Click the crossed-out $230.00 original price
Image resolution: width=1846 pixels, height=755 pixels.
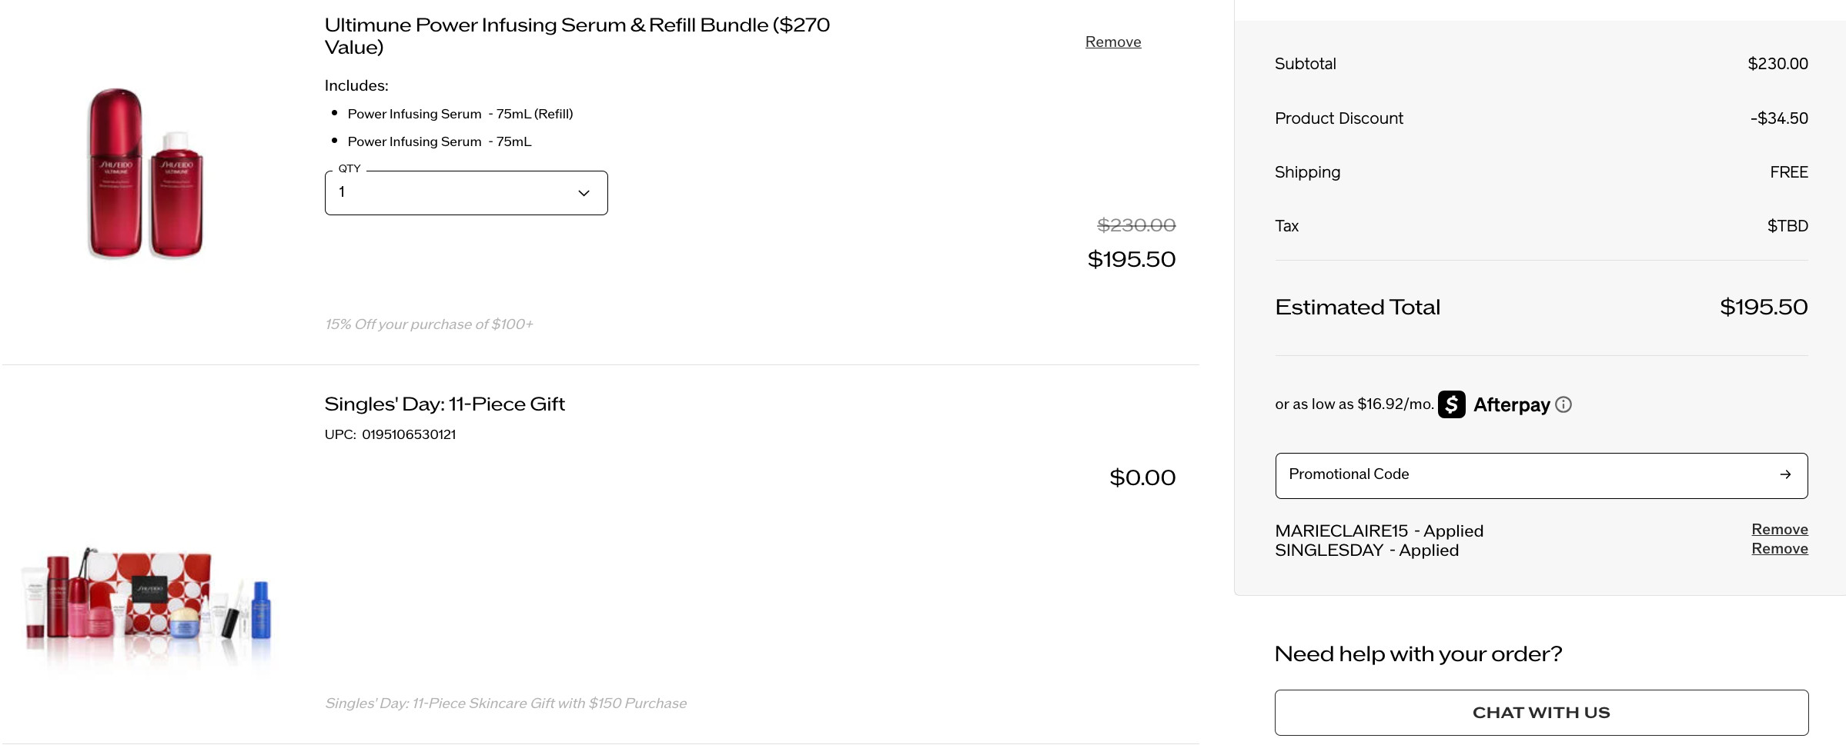(x=1135, y=225)
